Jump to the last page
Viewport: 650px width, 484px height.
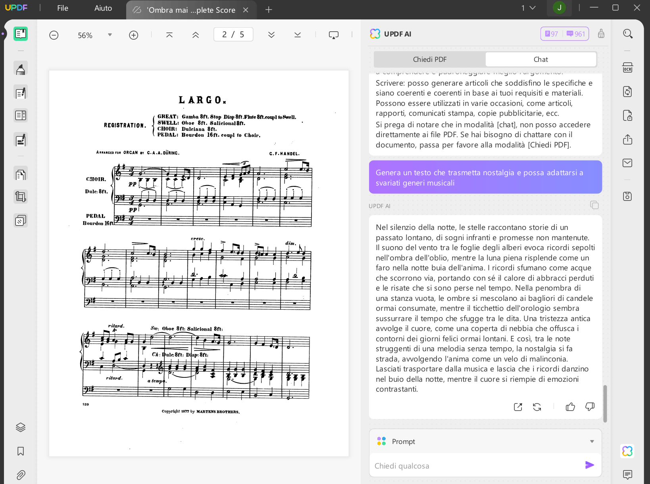(298, 35)
